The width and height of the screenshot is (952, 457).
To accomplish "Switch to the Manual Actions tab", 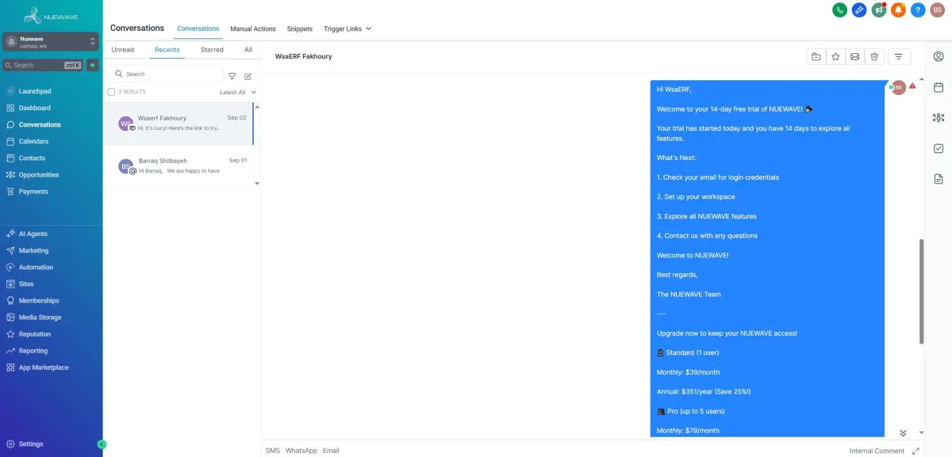I will coord(253,29).
